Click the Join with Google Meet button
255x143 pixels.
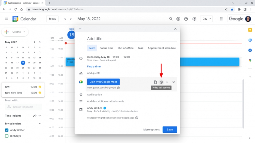tap(103, 82)
